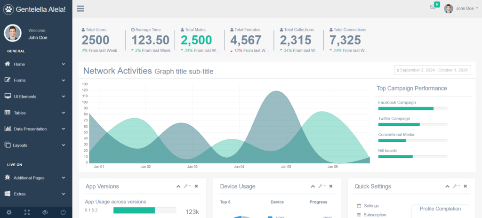The width and height of the screenshot is (482, 218).
Task: Close the Quick Settings panel
Action: [465, 186]
